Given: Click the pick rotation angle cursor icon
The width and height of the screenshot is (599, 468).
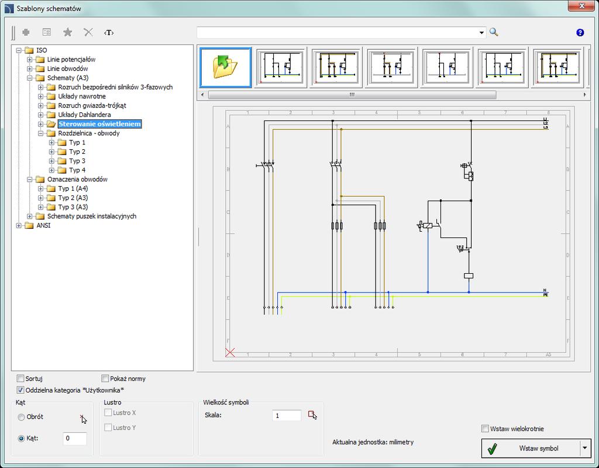Looking at the screenshot, I should click(x=84, y=419).
